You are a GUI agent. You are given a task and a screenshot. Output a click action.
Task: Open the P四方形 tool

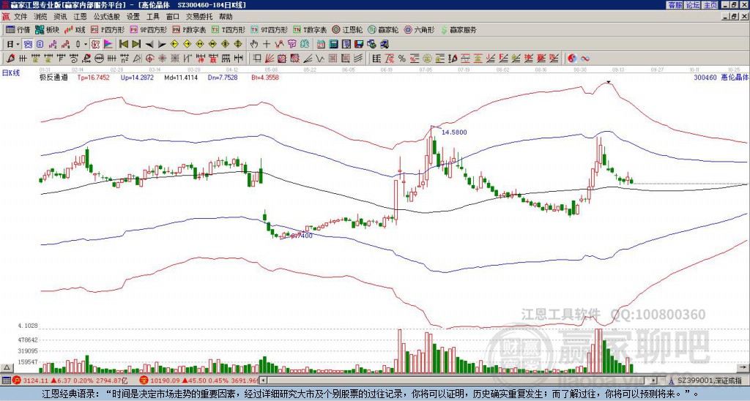point(107,29)
